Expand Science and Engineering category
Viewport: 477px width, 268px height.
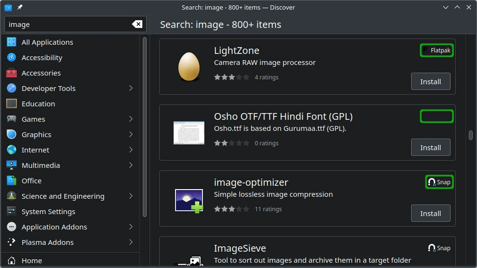[x=131, y=196]
